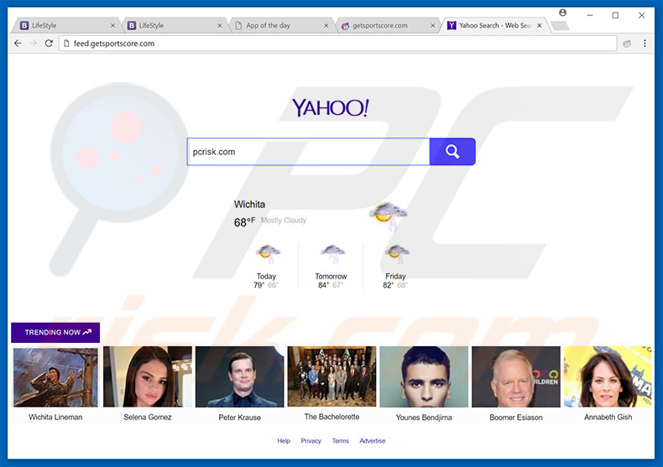Click the user profile icon in title bar
This screenshot has height=467, width=663.
click(562, 13)
